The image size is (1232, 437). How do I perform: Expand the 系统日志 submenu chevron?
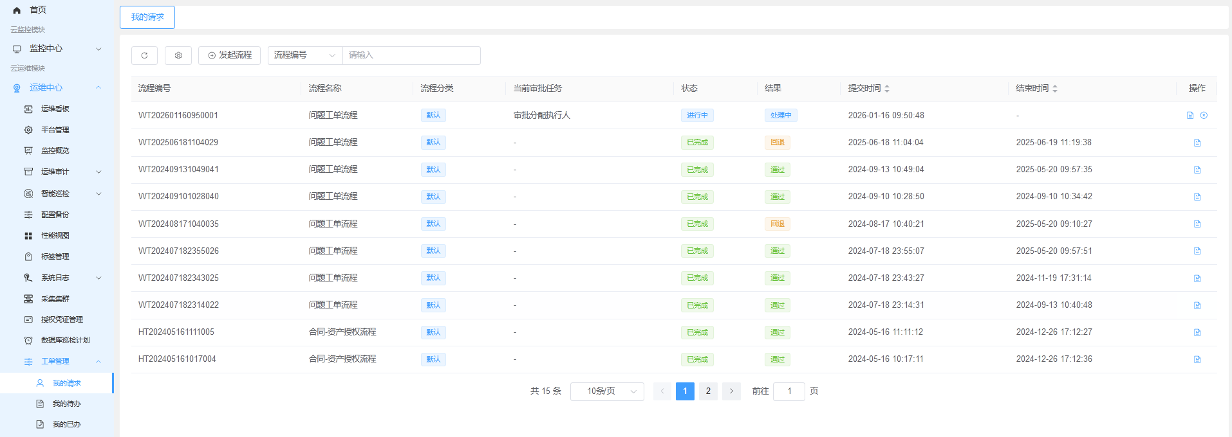(x=98, y=278)
